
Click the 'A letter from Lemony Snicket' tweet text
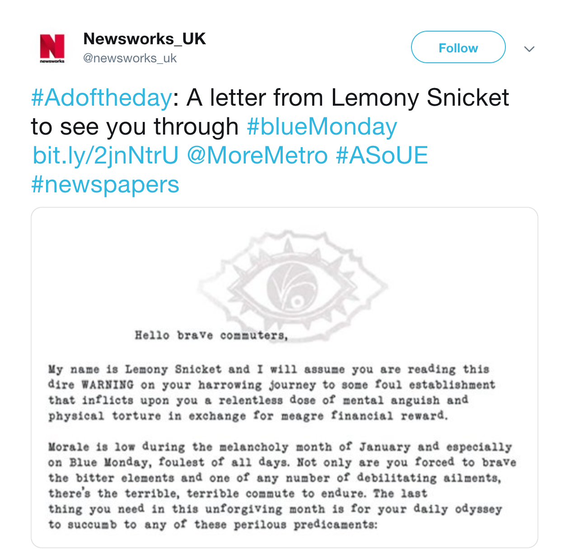click(x=348, y=98)
